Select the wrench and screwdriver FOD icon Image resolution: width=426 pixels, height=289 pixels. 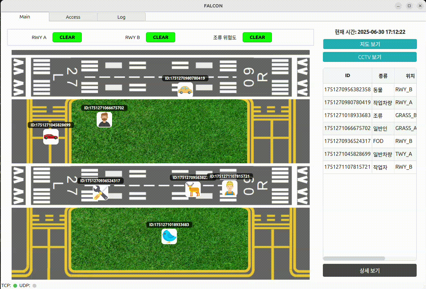coord(100,193)
